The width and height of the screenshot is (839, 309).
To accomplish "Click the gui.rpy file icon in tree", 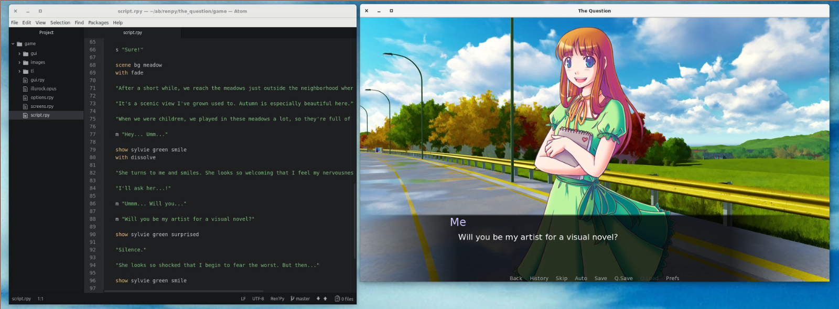I will (25, 80).
